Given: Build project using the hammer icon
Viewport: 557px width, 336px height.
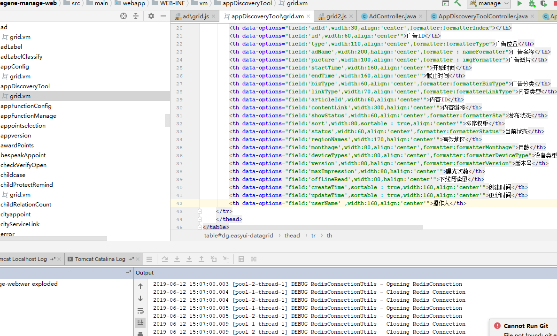Looking at the screenshot, I should pos(458,3).
